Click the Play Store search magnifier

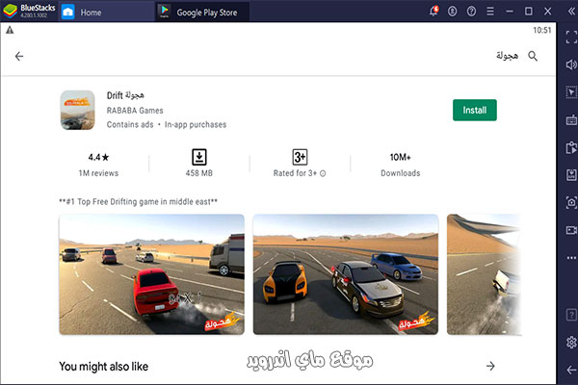[x=533, y=56]
